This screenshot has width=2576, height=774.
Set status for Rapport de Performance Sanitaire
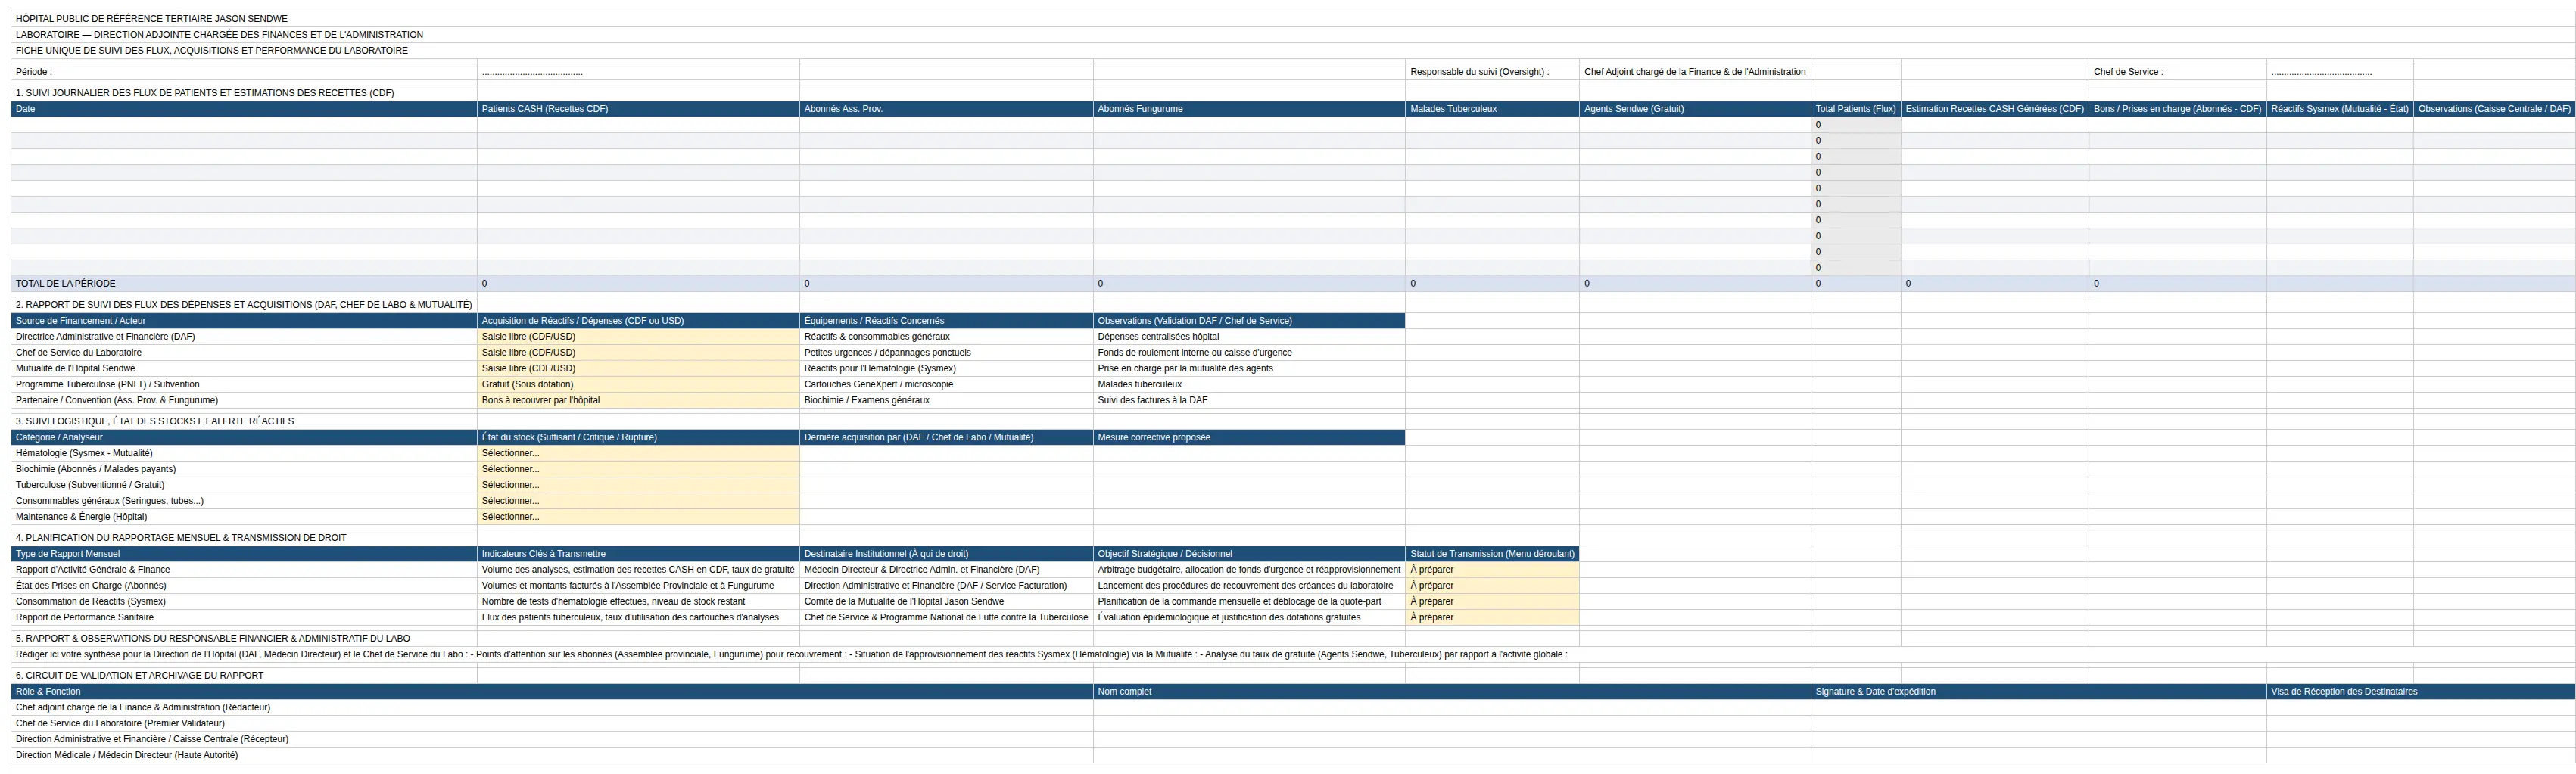[x=1492, y=618]
